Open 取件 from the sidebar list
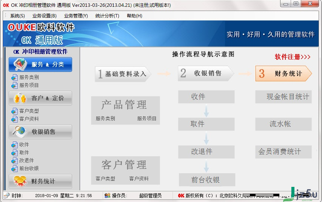 pos(24,152)
